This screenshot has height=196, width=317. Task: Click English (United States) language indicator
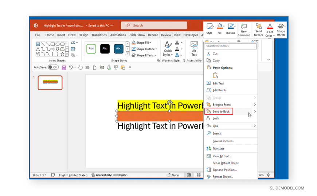[73, 175]
